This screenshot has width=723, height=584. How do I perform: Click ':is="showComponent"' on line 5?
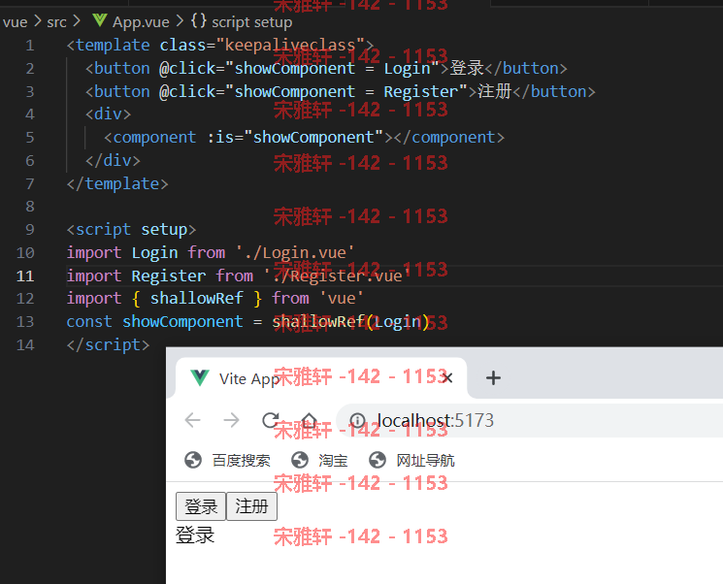click(295, 137)
